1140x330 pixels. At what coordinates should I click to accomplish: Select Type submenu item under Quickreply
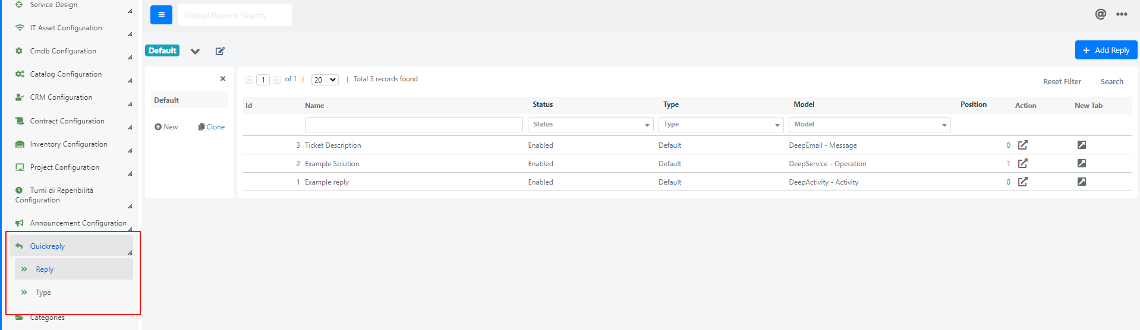click(x=43, y=293)
